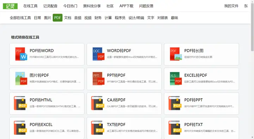Open the WORD转PDF title link

point(119,51)
